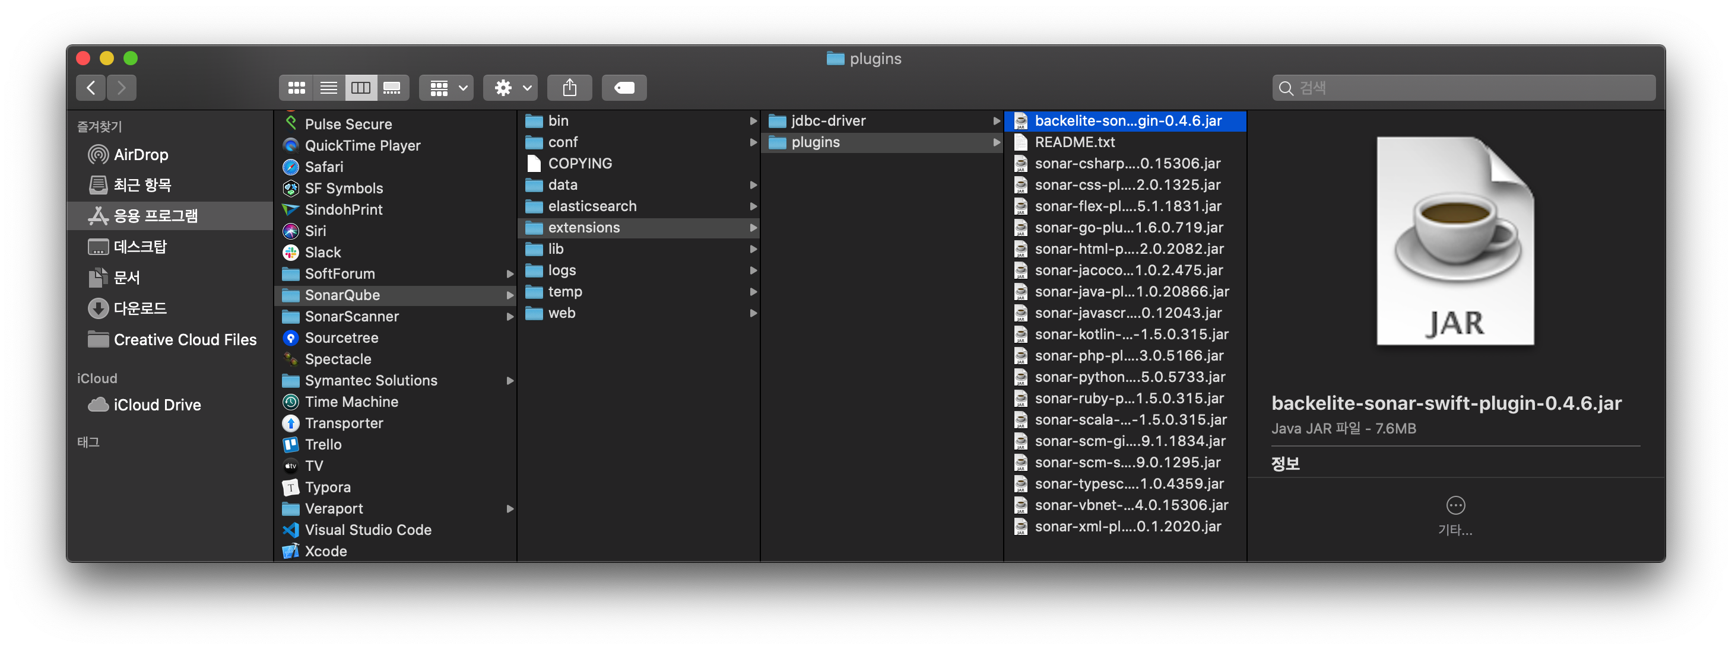Switch to gallery view mode

(392, 88)
